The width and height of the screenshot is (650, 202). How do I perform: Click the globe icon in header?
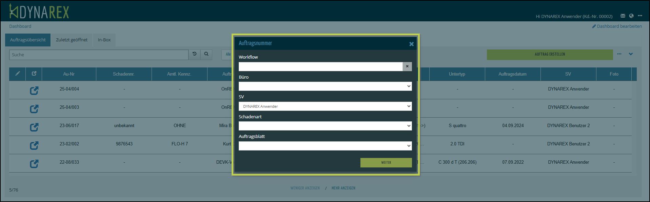pyautogui.click(x=631, y=16)
